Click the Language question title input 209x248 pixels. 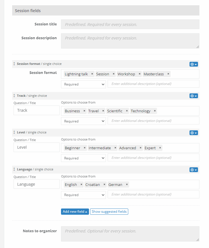tap(36, 184)
